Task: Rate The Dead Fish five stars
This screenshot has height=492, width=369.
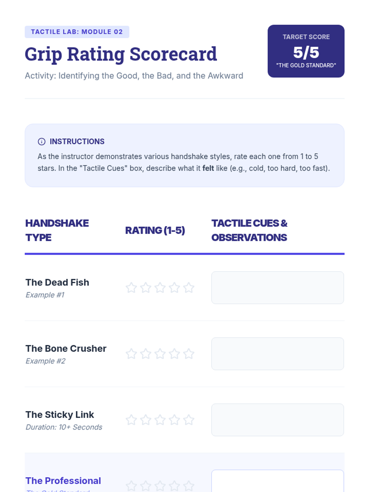Action: point(189,288)
